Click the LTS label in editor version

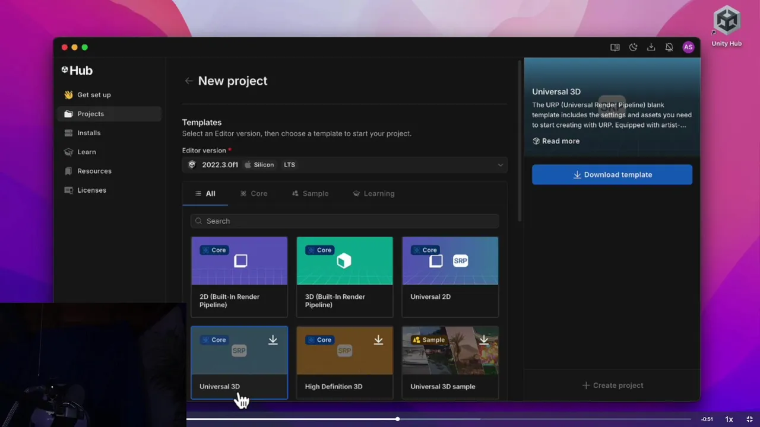click(x=289, y=165)
